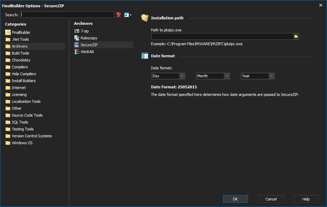Click the Source Code Tools folder icon
The image size is (327, 207).
[8, 115]
